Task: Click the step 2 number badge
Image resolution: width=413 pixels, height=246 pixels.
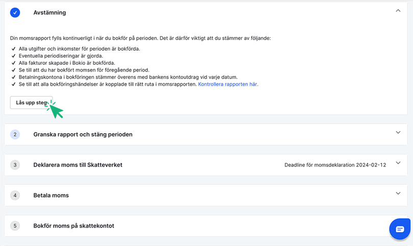Action: coord(15,135)
